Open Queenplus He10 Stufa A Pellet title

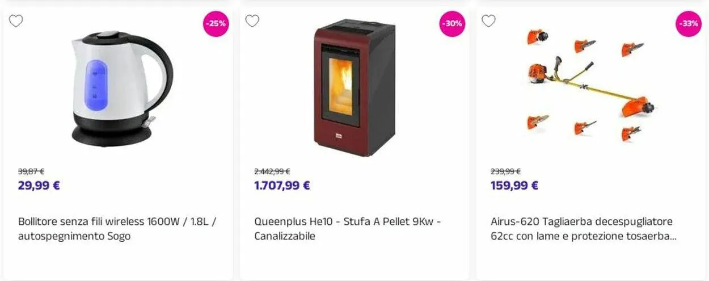tap(348, 229)
